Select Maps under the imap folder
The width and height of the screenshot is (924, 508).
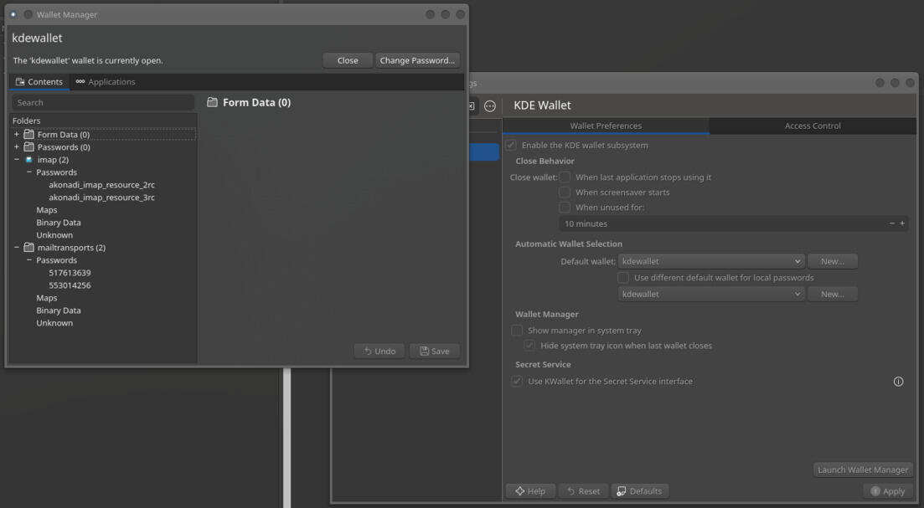(47, 210)
